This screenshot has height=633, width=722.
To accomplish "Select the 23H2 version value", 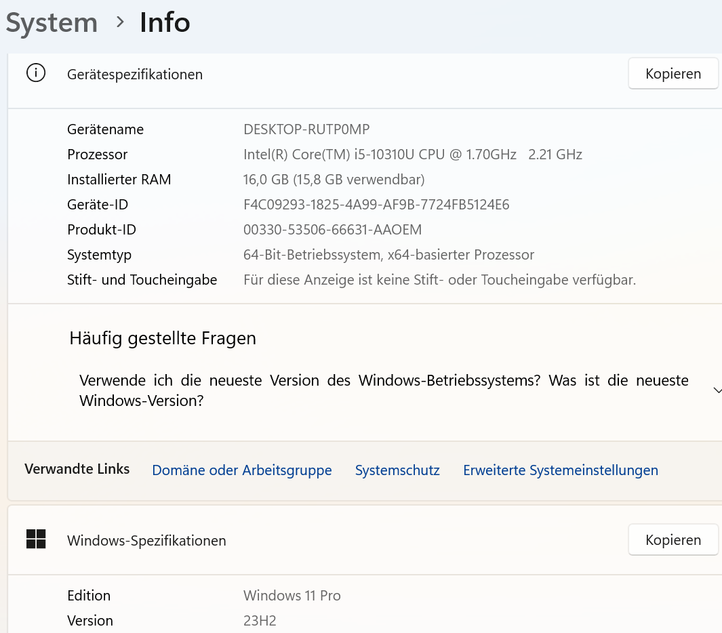I will (260, 621).
